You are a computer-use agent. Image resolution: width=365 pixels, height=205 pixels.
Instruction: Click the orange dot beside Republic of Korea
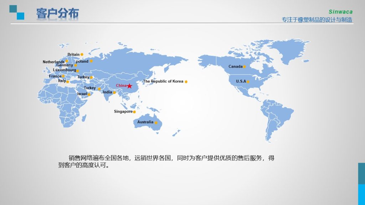click(x=186, y=82)
